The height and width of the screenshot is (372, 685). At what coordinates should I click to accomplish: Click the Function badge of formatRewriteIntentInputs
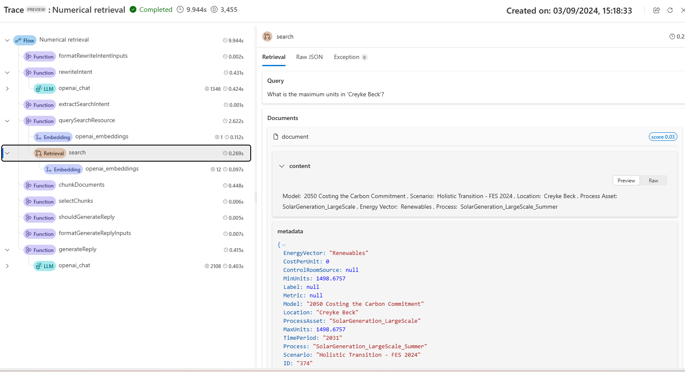[x=40, y=56]
